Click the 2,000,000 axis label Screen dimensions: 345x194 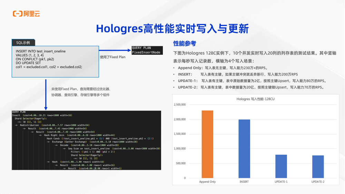click(180, 119)
